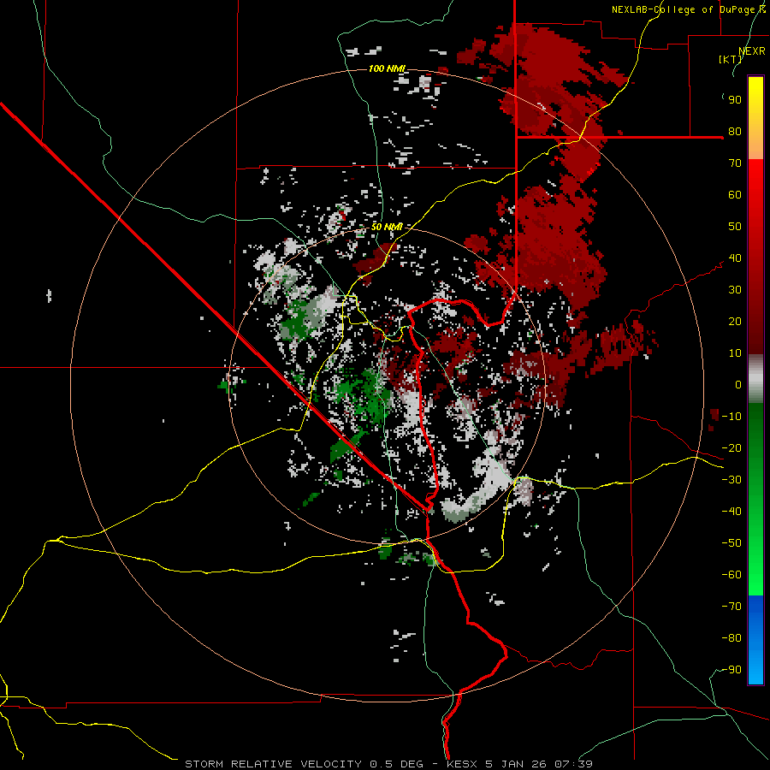The image size is (770, 770).
Task: Click the NEXR label above the color scale
Action: click(x=752, y=51)
